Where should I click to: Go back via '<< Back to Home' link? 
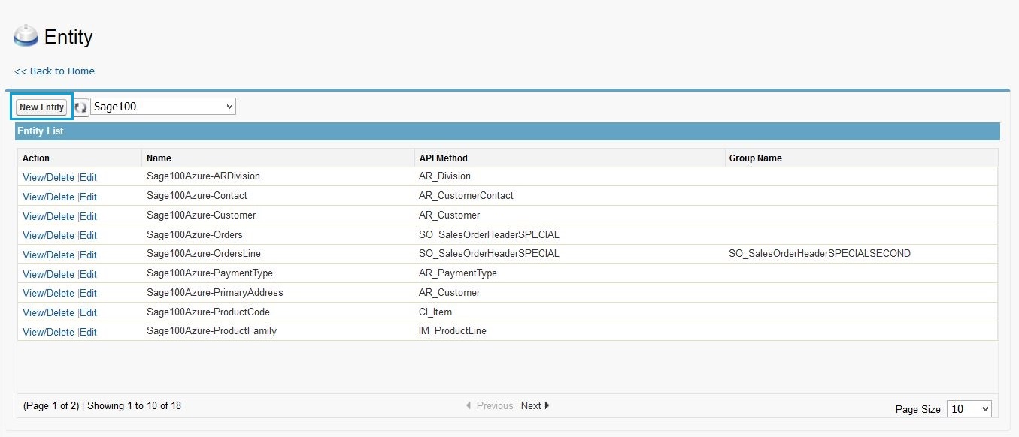pos(55,71)
